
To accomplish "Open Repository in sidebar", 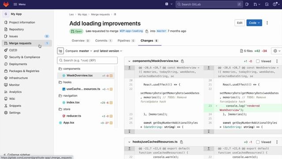I will [16, 29].
